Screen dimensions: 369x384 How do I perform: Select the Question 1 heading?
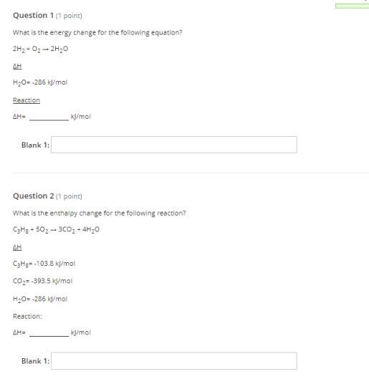[33, 16]
